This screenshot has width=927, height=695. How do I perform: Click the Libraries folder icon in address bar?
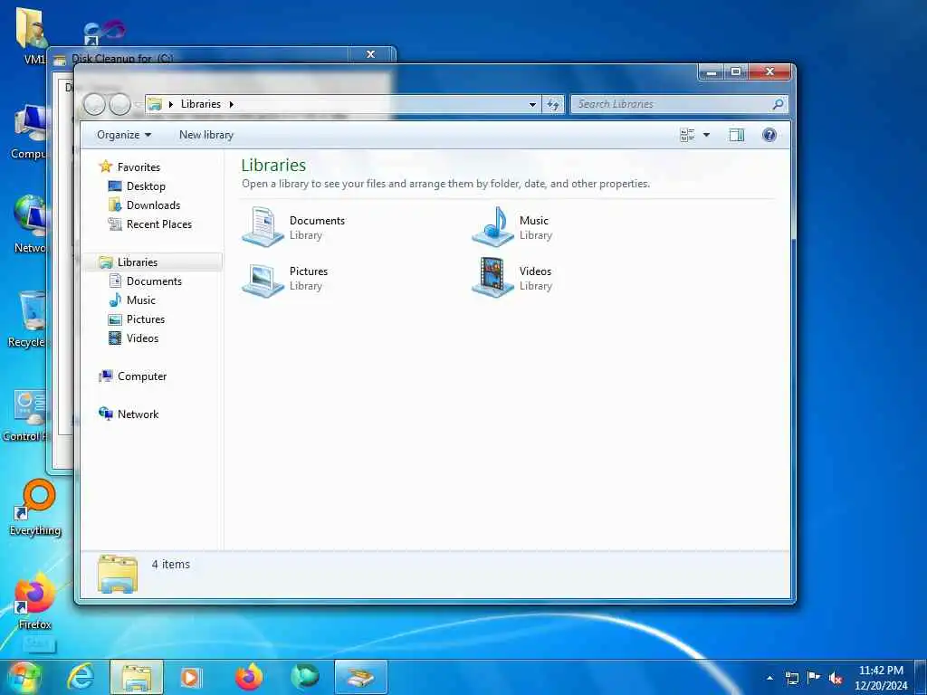point(155,105)
